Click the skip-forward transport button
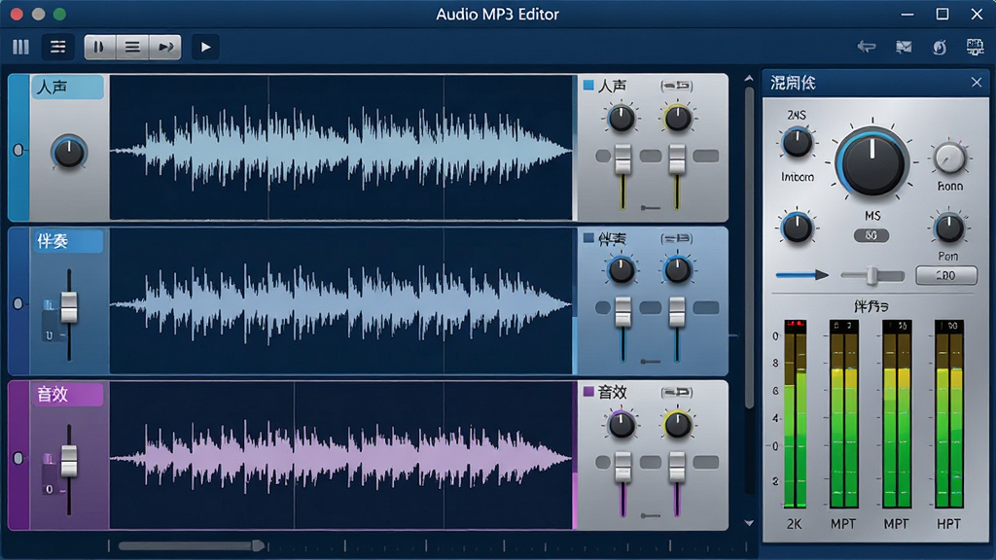 [x=165, y=47]
